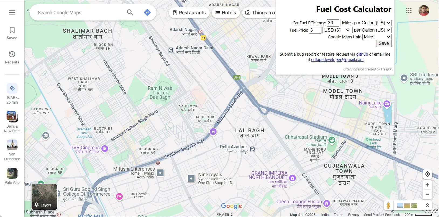Click the Save button
Image resolution: width=439 pixels, height=217 pixels.
pyautogui.click(x=384, y=43)
